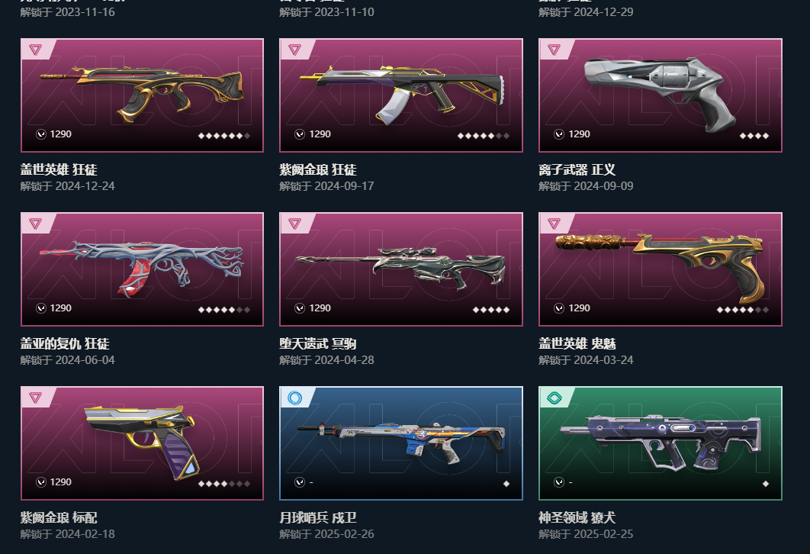Image resolution: width=810 pixels, height=554 pixels.
Task: Select the 盖世英雄 鬼魅 pistol skin image
Action: (x=661, y=269)
